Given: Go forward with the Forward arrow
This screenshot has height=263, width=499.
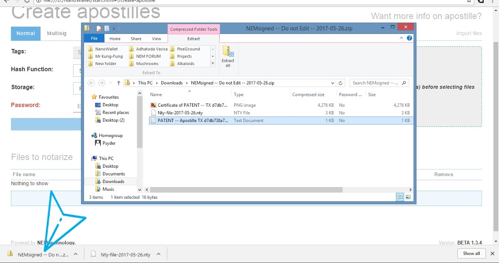Looking at the screenshot, I should click(x=102, y=83).
